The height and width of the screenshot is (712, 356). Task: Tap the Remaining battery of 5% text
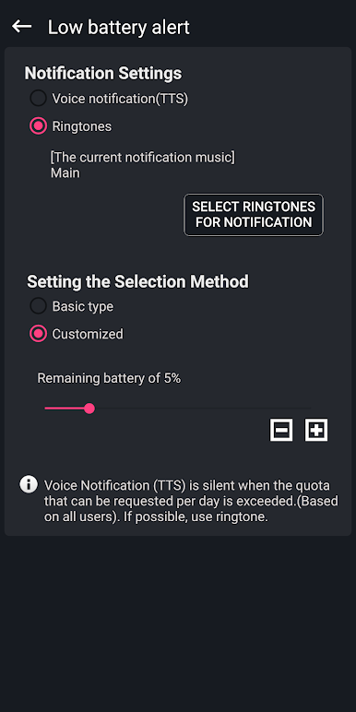109,378
